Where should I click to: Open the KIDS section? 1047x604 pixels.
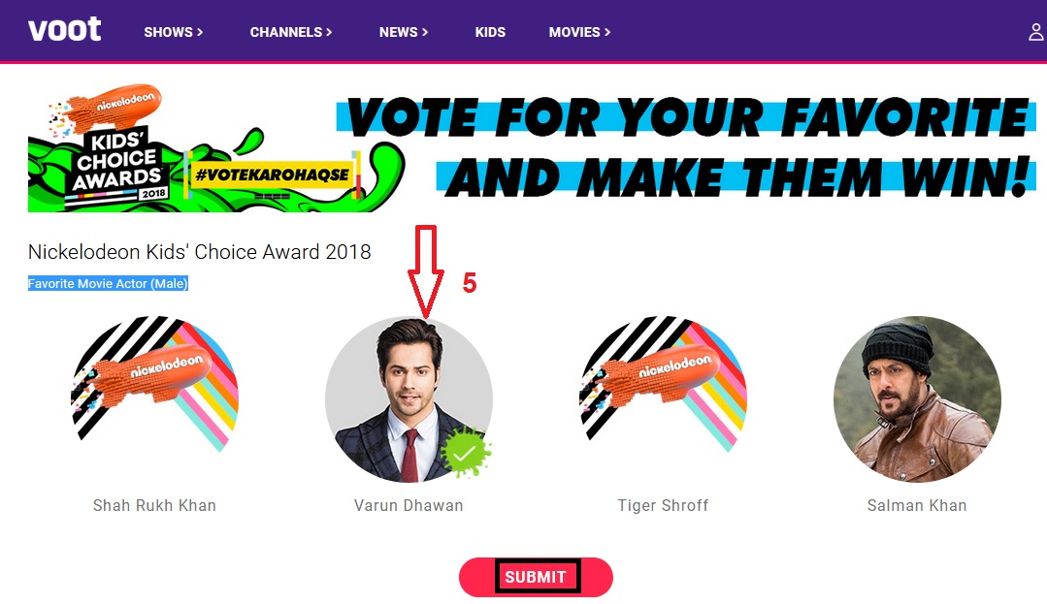pyautogui.click(x=490, y=32)
